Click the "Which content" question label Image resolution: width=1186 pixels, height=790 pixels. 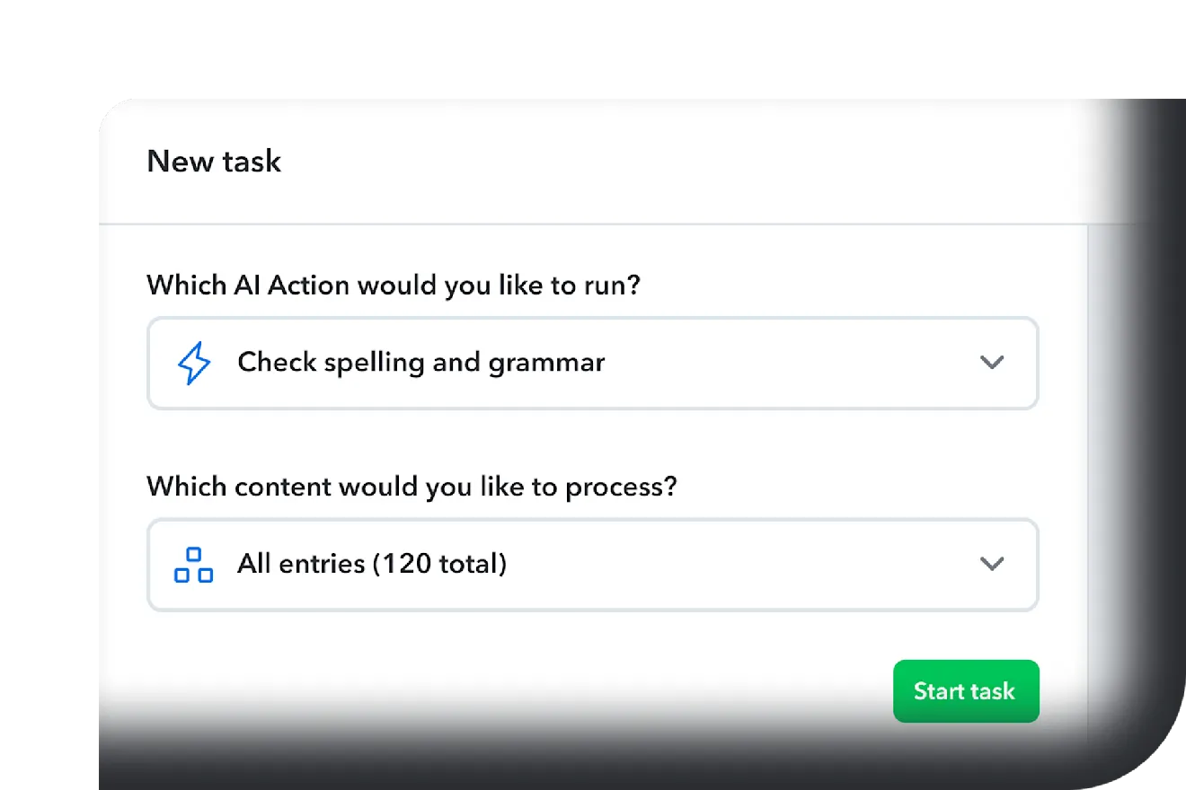[x=412, y=487]
